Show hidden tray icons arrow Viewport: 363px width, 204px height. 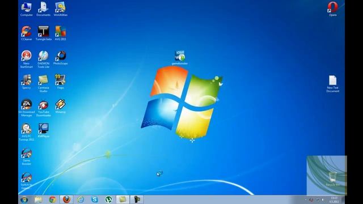306,199
